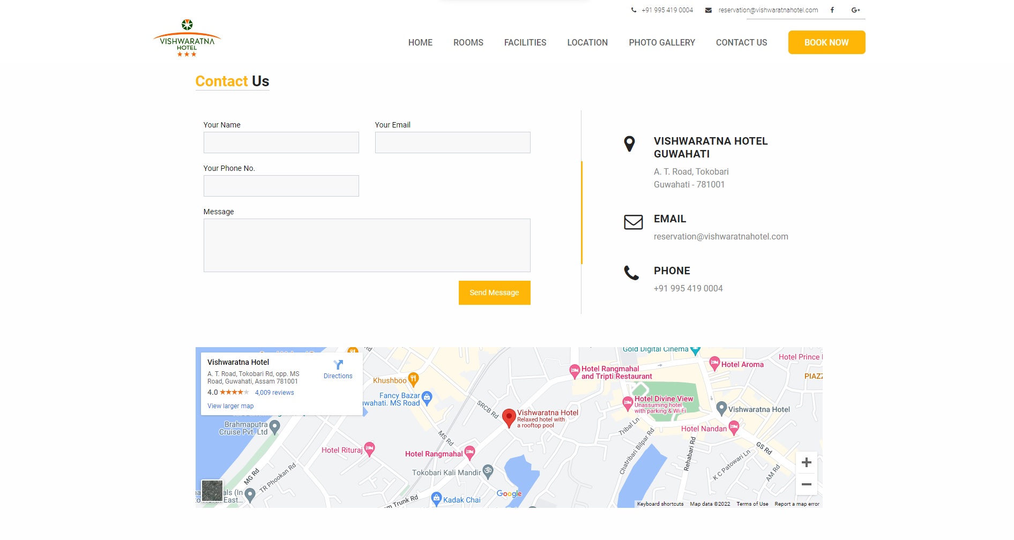Screen dimensions: 1014x540
Task: Select the Fancy Bazar shopping map pin
Action: (427, 398)
